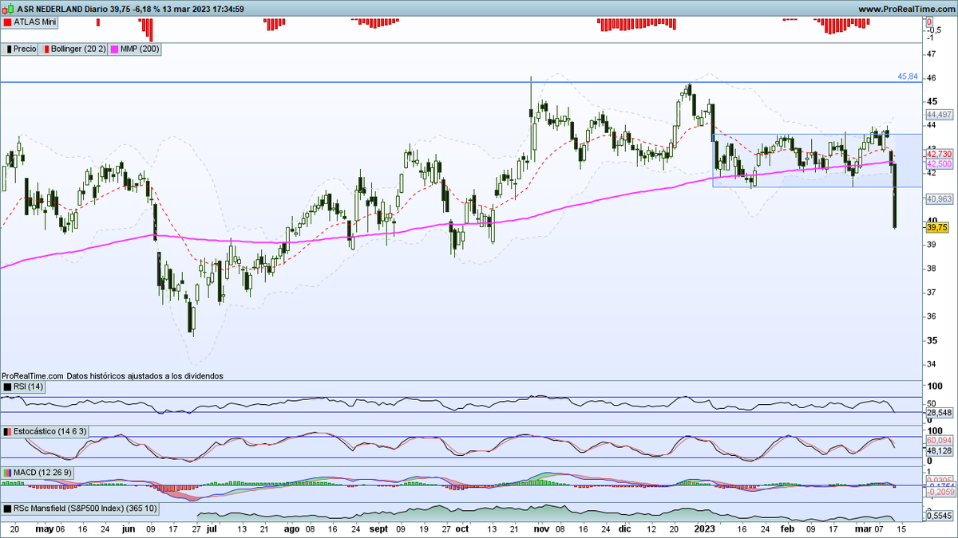Click the MACD multicolor legend swatch

7,473
